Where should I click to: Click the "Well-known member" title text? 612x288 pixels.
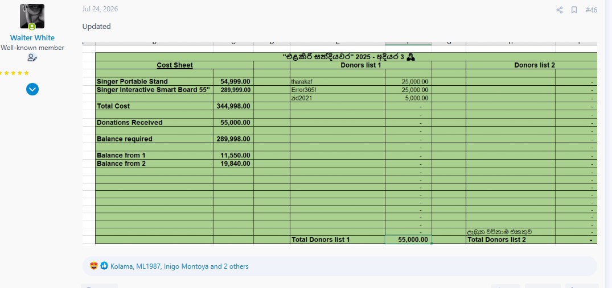tap(32, 48)
